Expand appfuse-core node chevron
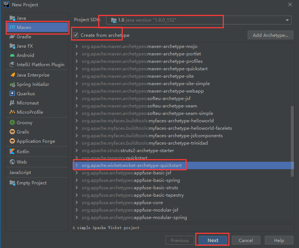The height and width of the screenshot is (248, 299). [x=77, y=202]
